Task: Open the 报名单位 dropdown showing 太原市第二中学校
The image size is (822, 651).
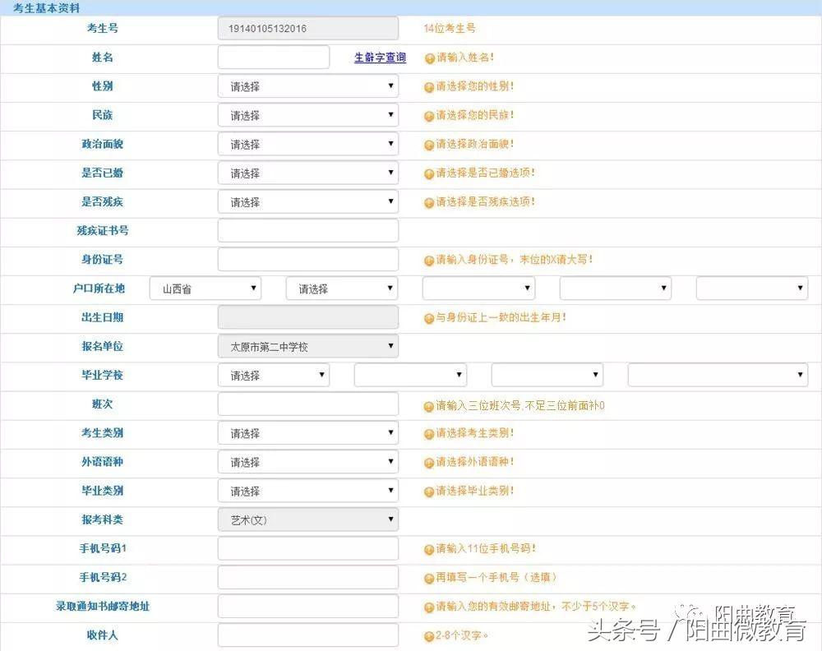Action: point(307,345)
